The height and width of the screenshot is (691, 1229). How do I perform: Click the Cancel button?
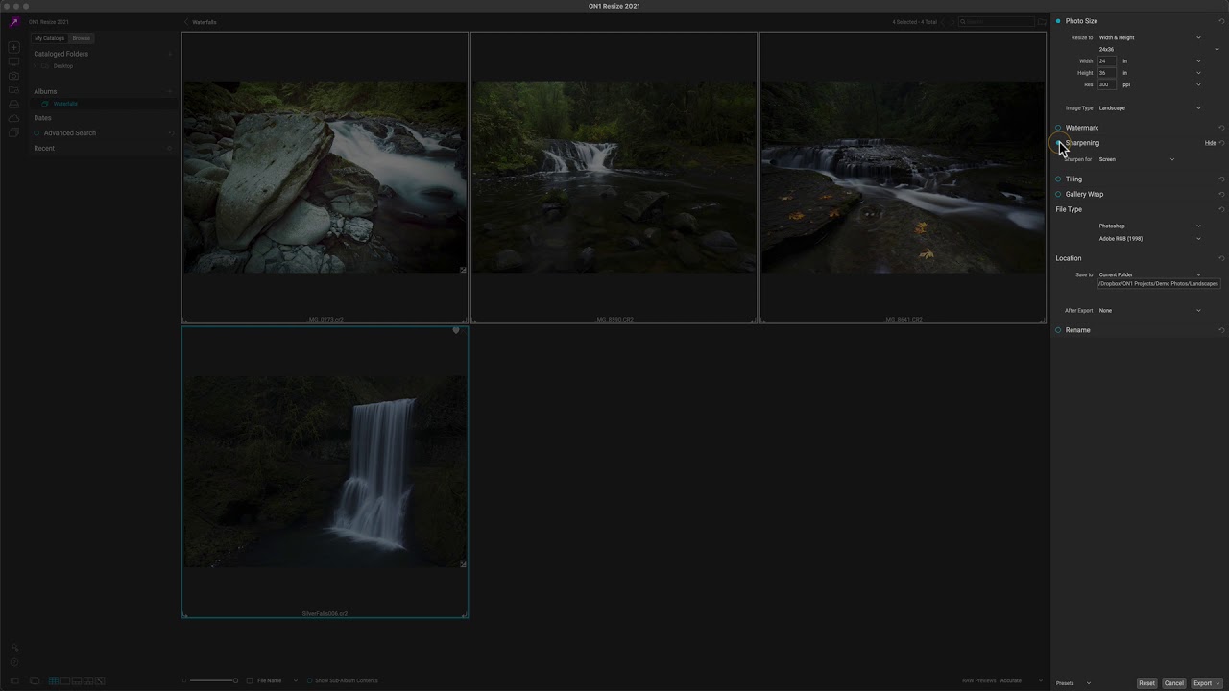[1174, 683]
